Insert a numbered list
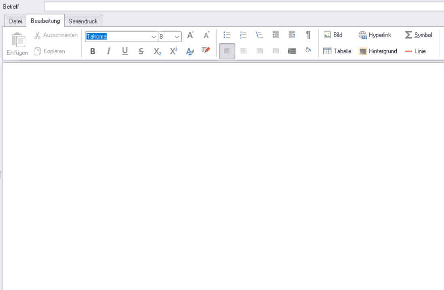 pos(243,35)
